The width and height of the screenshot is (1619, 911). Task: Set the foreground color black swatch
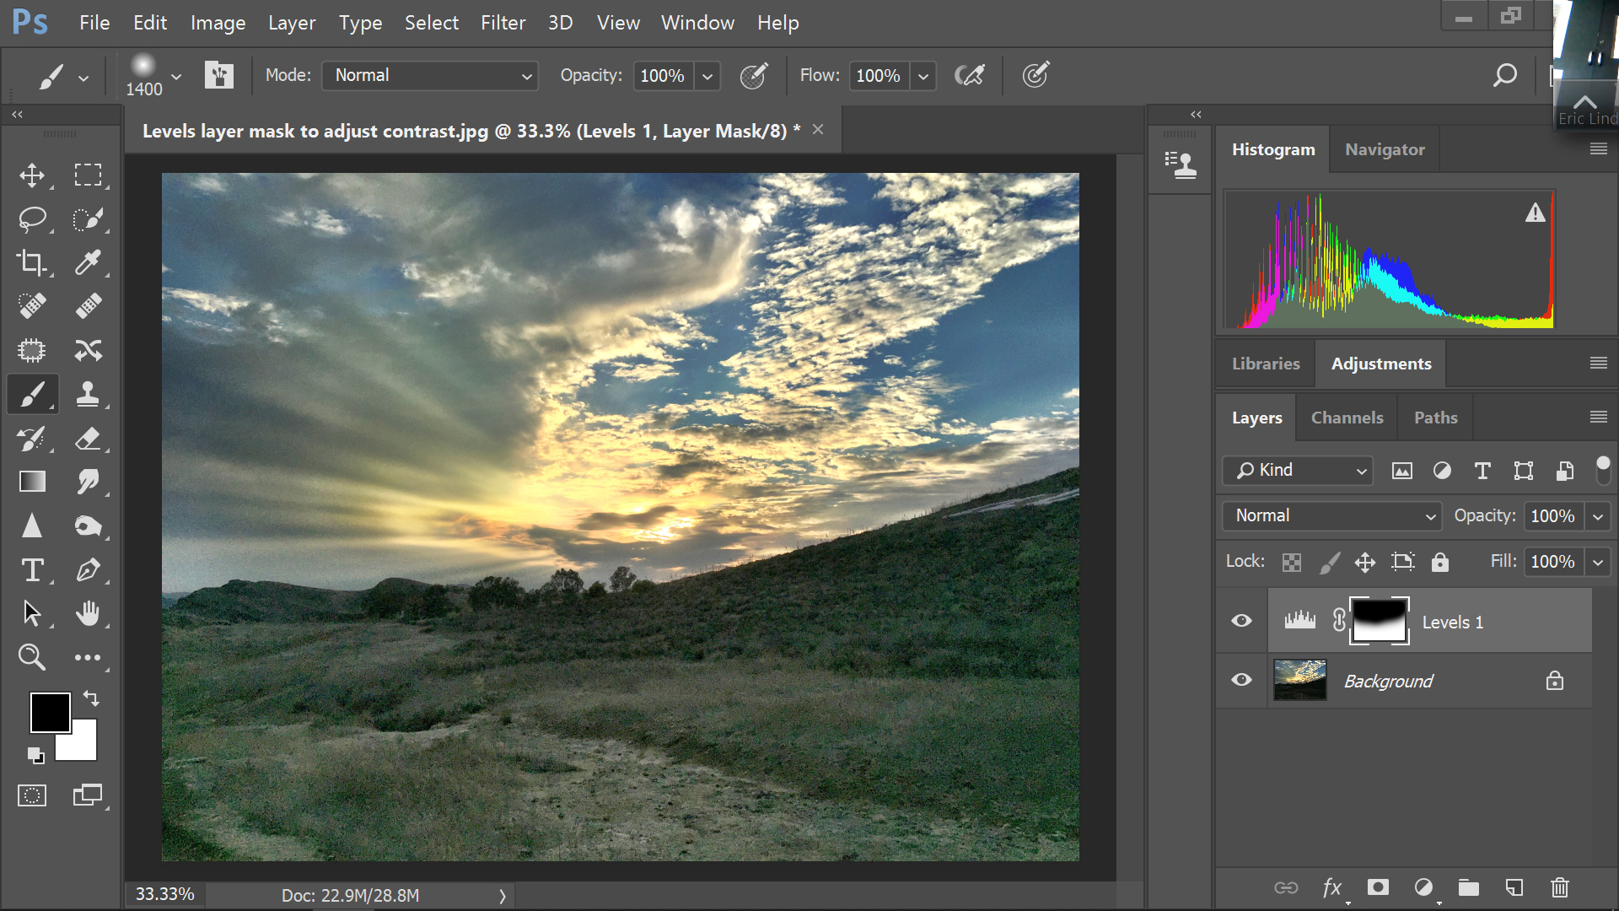50,713
